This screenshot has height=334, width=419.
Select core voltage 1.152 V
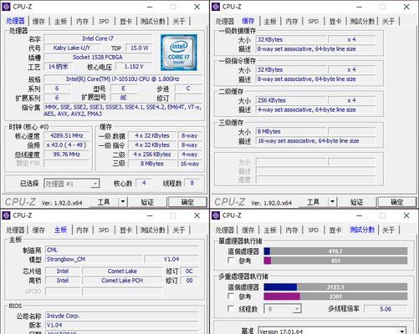[134, 67]
